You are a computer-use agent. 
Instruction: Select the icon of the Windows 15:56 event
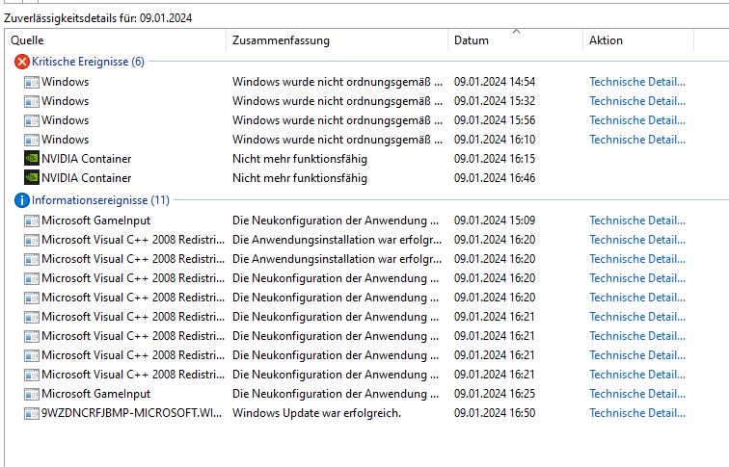pyautogui.click(x=32, y=120)
